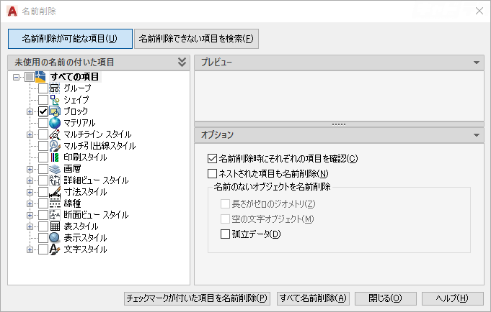The width and height of the screenshot is (491, 312).
Task: Expand the ブロック tree node
Action: (x=30, y=112)
